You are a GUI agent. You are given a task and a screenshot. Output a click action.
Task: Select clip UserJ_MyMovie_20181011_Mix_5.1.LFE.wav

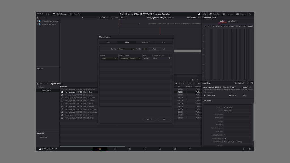tap(79, 98)
